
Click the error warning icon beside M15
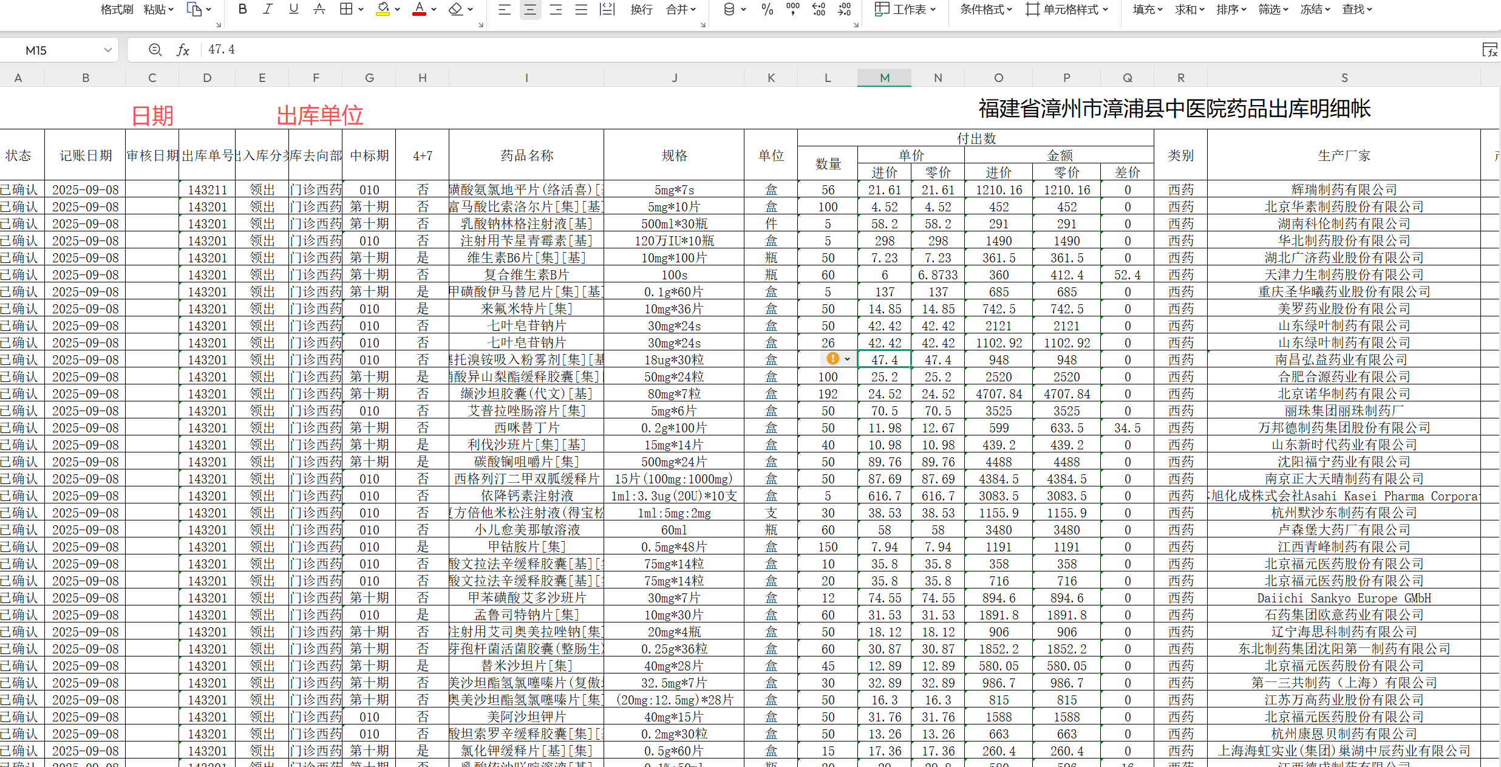tap(833, 359)
